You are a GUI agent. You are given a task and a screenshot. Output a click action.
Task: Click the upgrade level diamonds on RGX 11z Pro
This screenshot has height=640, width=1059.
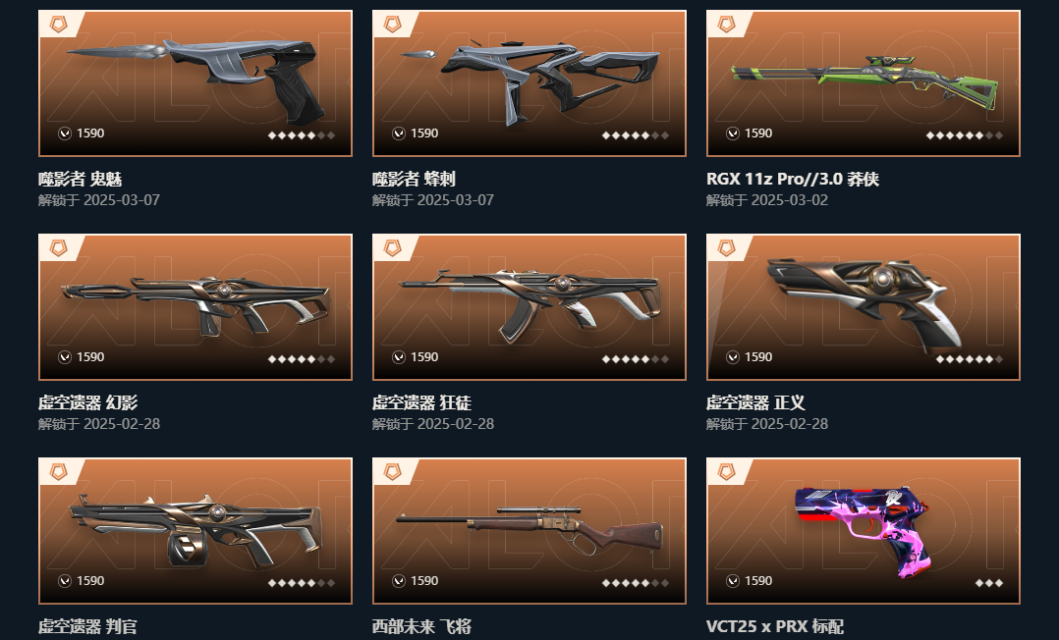click(965, 135)
